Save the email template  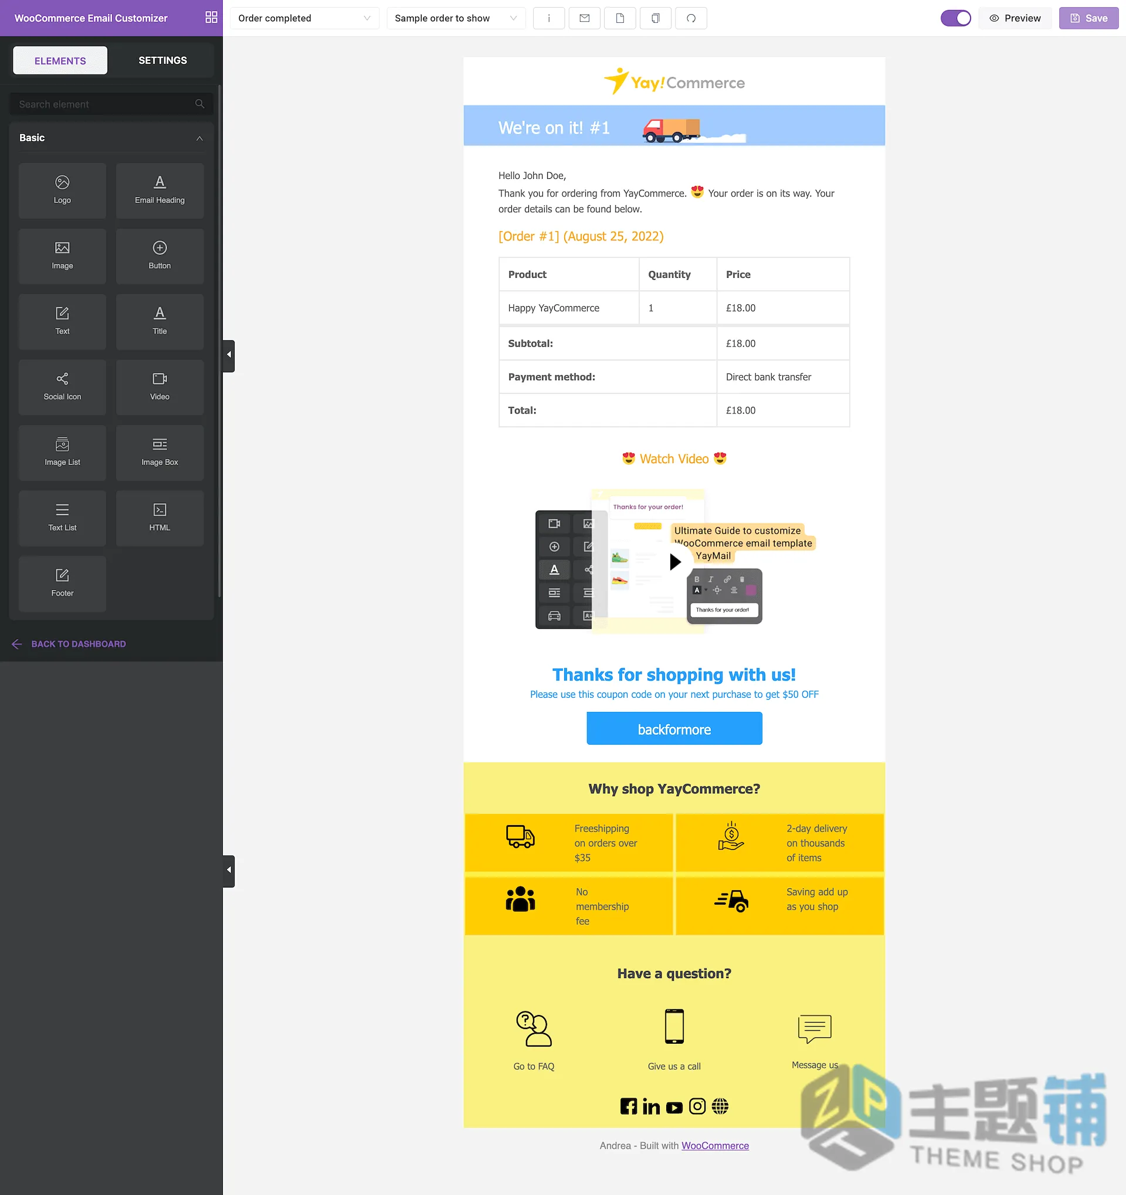tap(1088, 18)
